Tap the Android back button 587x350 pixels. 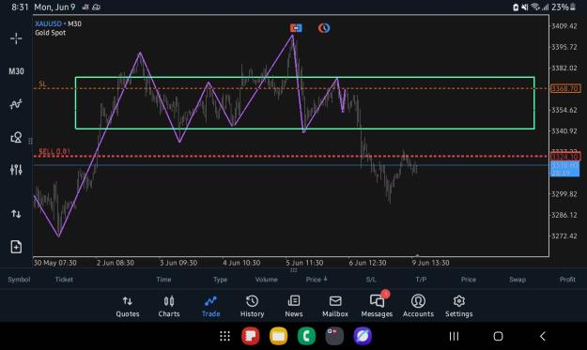543,336
